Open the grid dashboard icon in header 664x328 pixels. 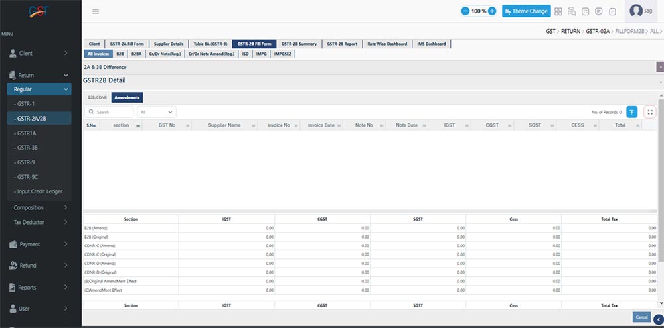(558, 11)
